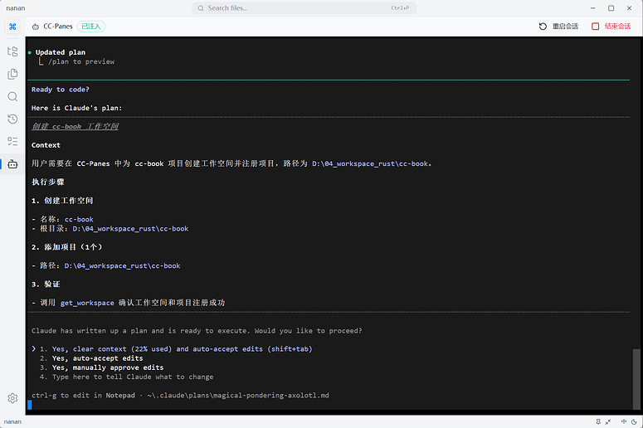643x428 pixels.
Task: Click the '1. 创建工作空间' step heading
Action: point(62,201)
